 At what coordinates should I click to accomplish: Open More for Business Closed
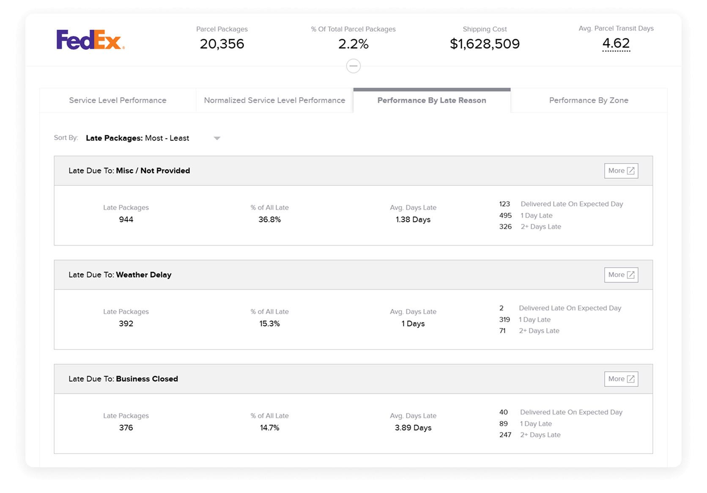point(621,379)
